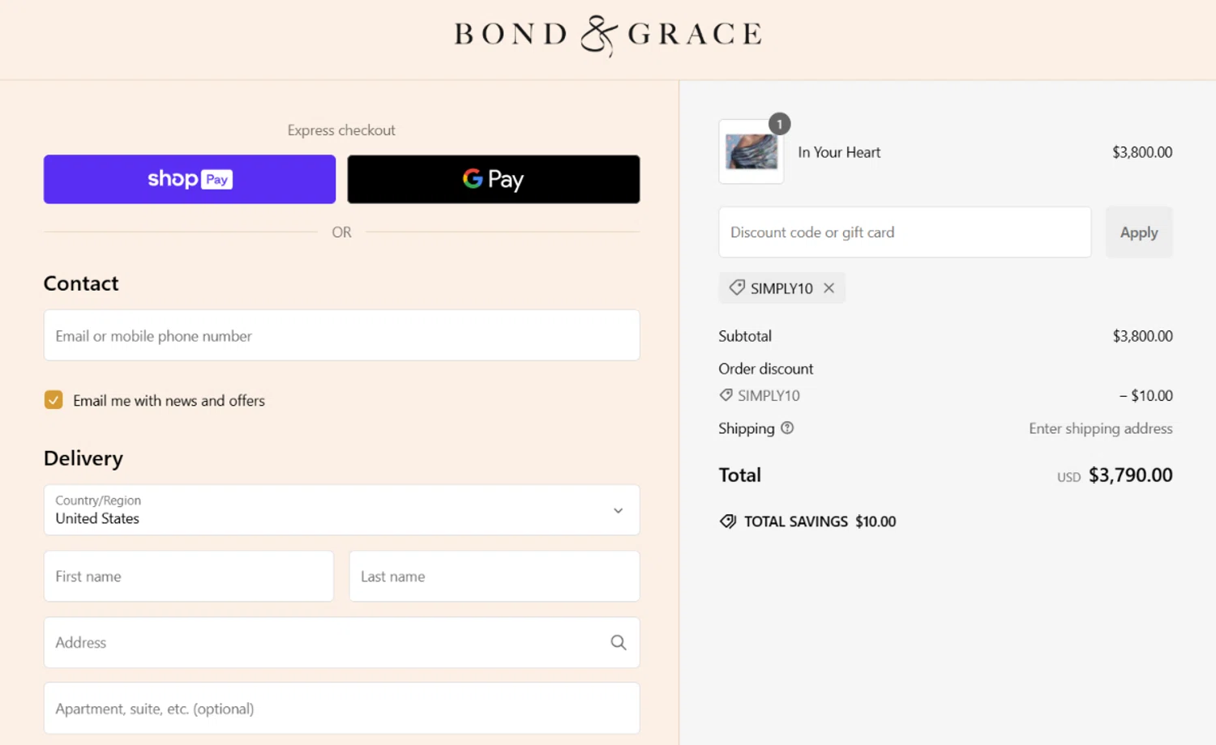The height and width of the screenshot is (745, 1216).
Task: Click the In Your Heart product name
Action: 839,152
